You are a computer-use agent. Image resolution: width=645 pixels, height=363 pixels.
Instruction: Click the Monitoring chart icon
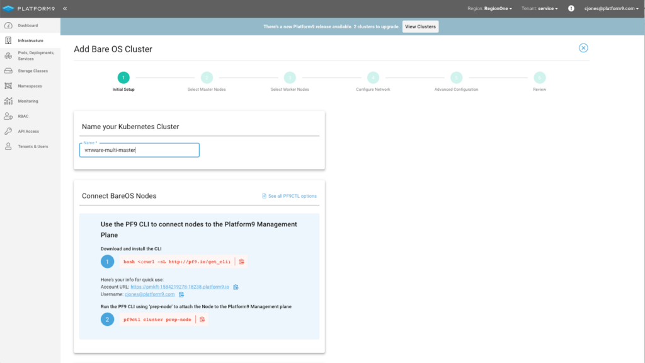pyautogui.click(x=8, y=101)
